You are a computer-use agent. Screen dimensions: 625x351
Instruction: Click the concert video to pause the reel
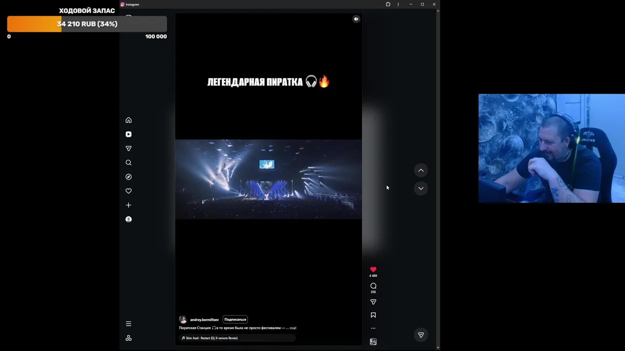coord(269,179)
